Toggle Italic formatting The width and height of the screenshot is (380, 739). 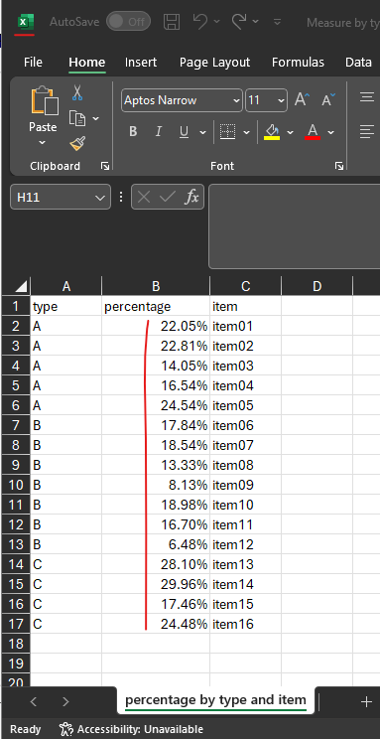point(159,131)
